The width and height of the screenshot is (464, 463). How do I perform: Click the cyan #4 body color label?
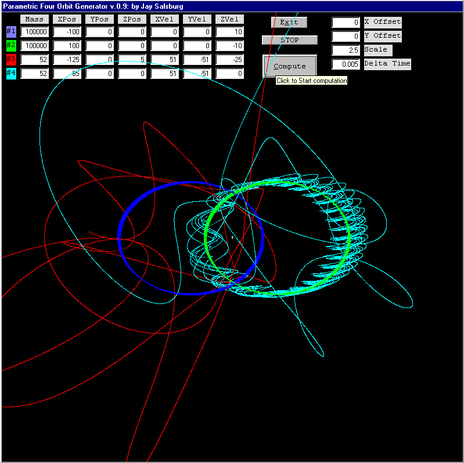click(11, 73)
